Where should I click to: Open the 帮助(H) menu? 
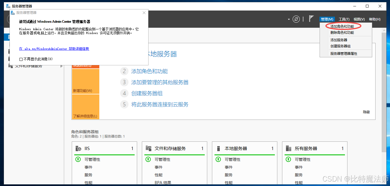point(375,19)
